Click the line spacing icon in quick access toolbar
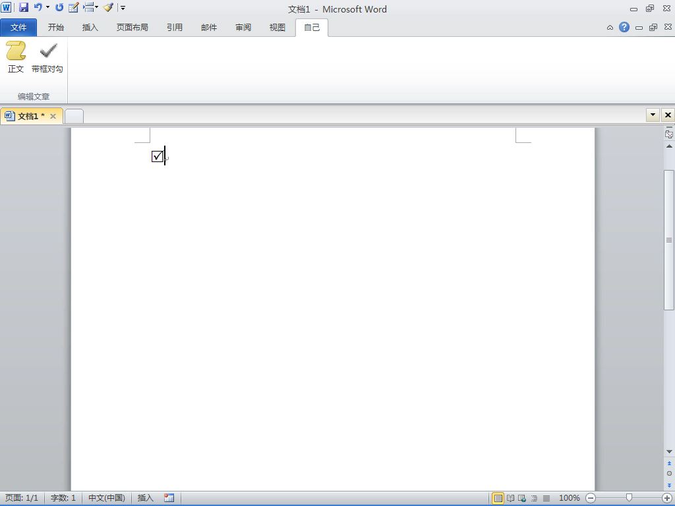The image size is (675, 506). (88, 7)
